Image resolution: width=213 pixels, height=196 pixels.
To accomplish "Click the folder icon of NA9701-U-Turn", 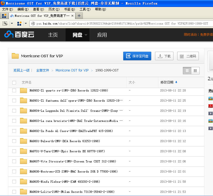I will 23,151.
